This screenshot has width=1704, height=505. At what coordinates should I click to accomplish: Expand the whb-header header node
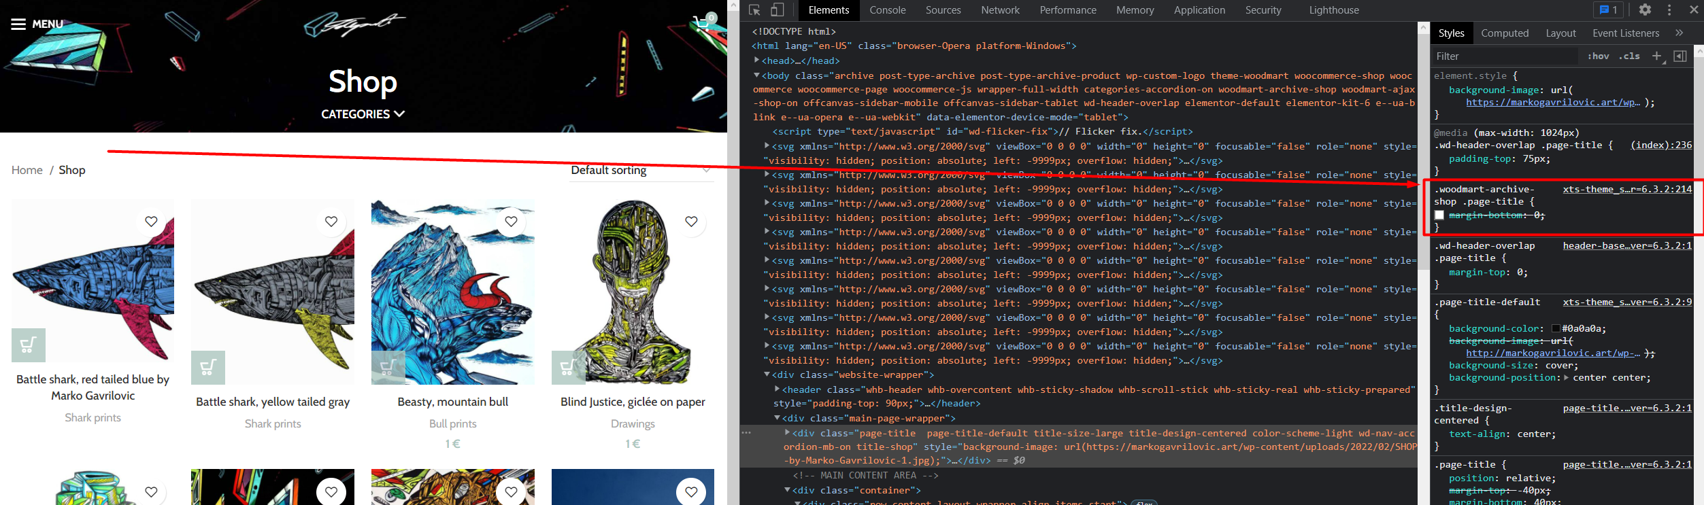coord(777,389)
